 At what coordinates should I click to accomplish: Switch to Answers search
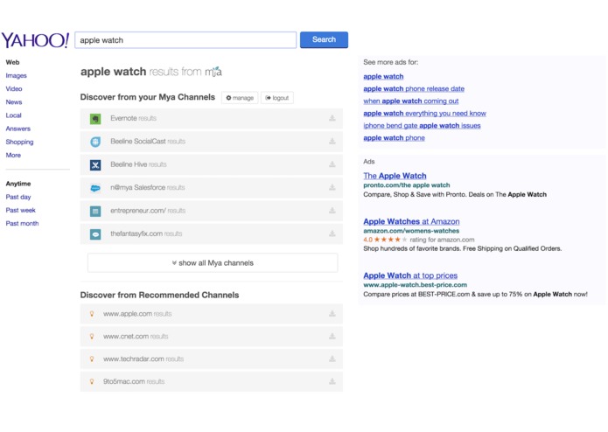point(17,129)
